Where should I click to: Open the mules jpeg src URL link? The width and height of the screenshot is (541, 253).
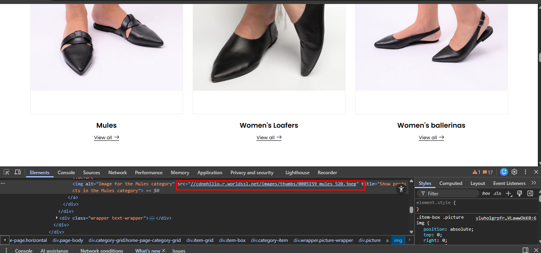[273, 184]
